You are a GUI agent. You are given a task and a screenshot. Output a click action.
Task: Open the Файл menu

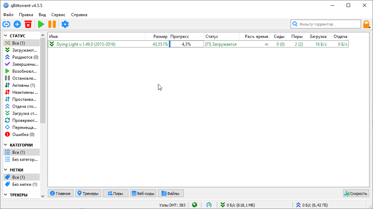(8, 15)
